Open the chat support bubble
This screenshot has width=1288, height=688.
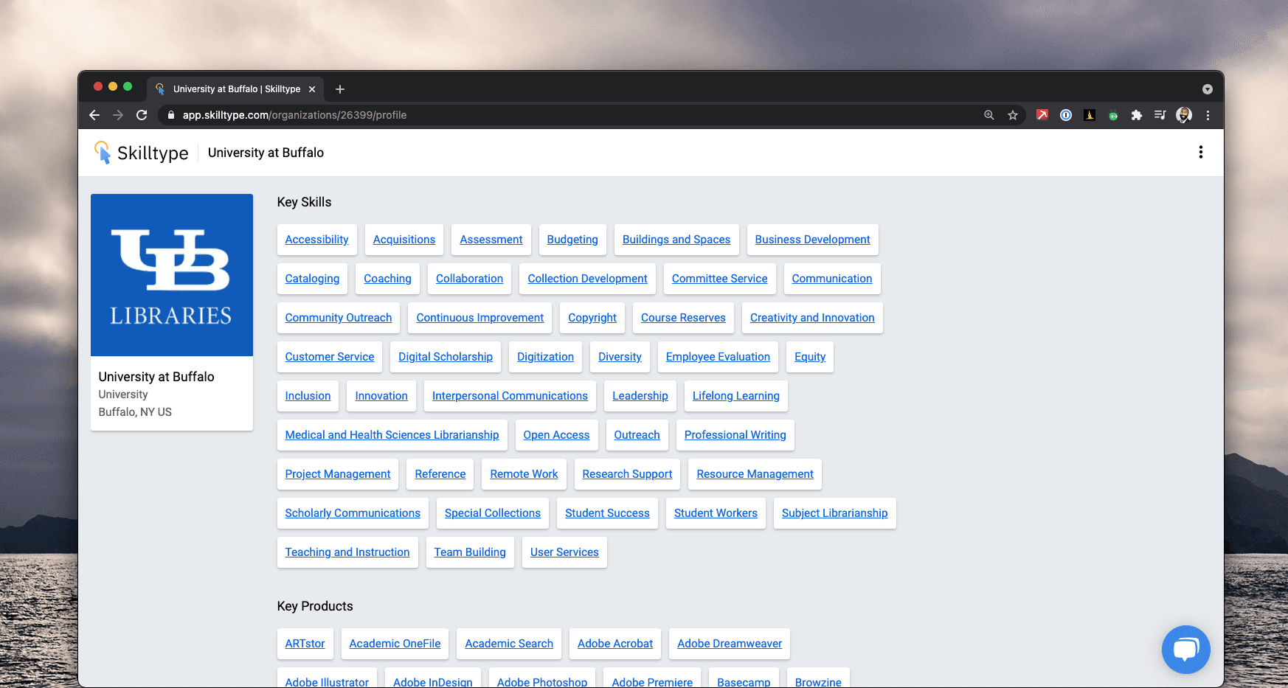(1185, 649)
